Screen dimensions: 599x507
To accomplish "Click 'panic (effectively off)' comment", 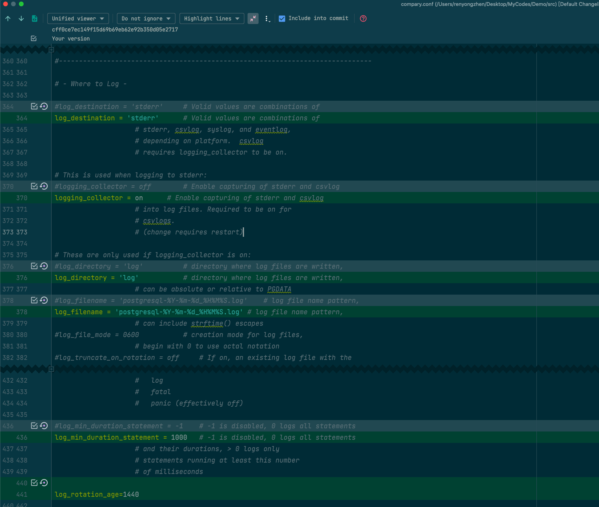I will click(x=189, y=403).
